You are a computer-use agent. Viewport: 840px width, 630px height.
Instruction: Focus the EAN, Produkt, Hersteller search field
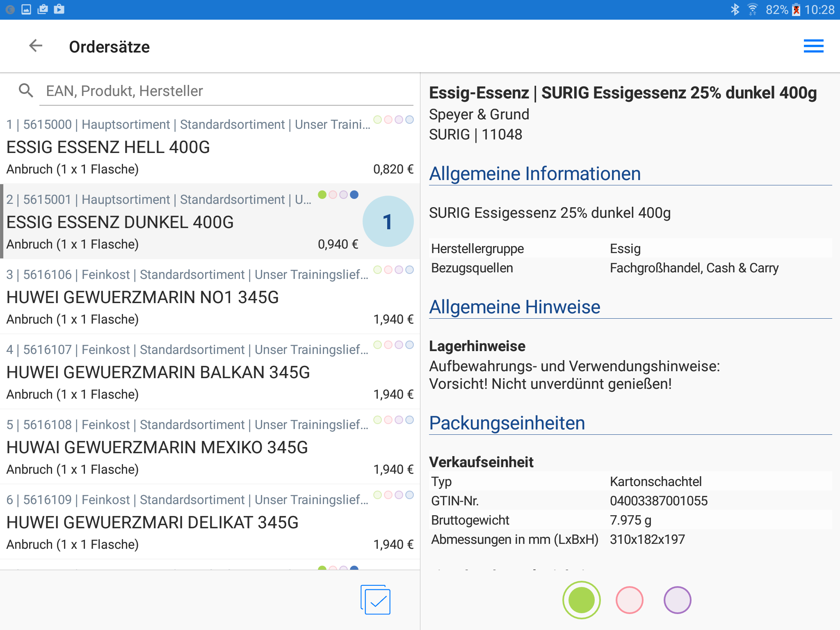(226, 91)
